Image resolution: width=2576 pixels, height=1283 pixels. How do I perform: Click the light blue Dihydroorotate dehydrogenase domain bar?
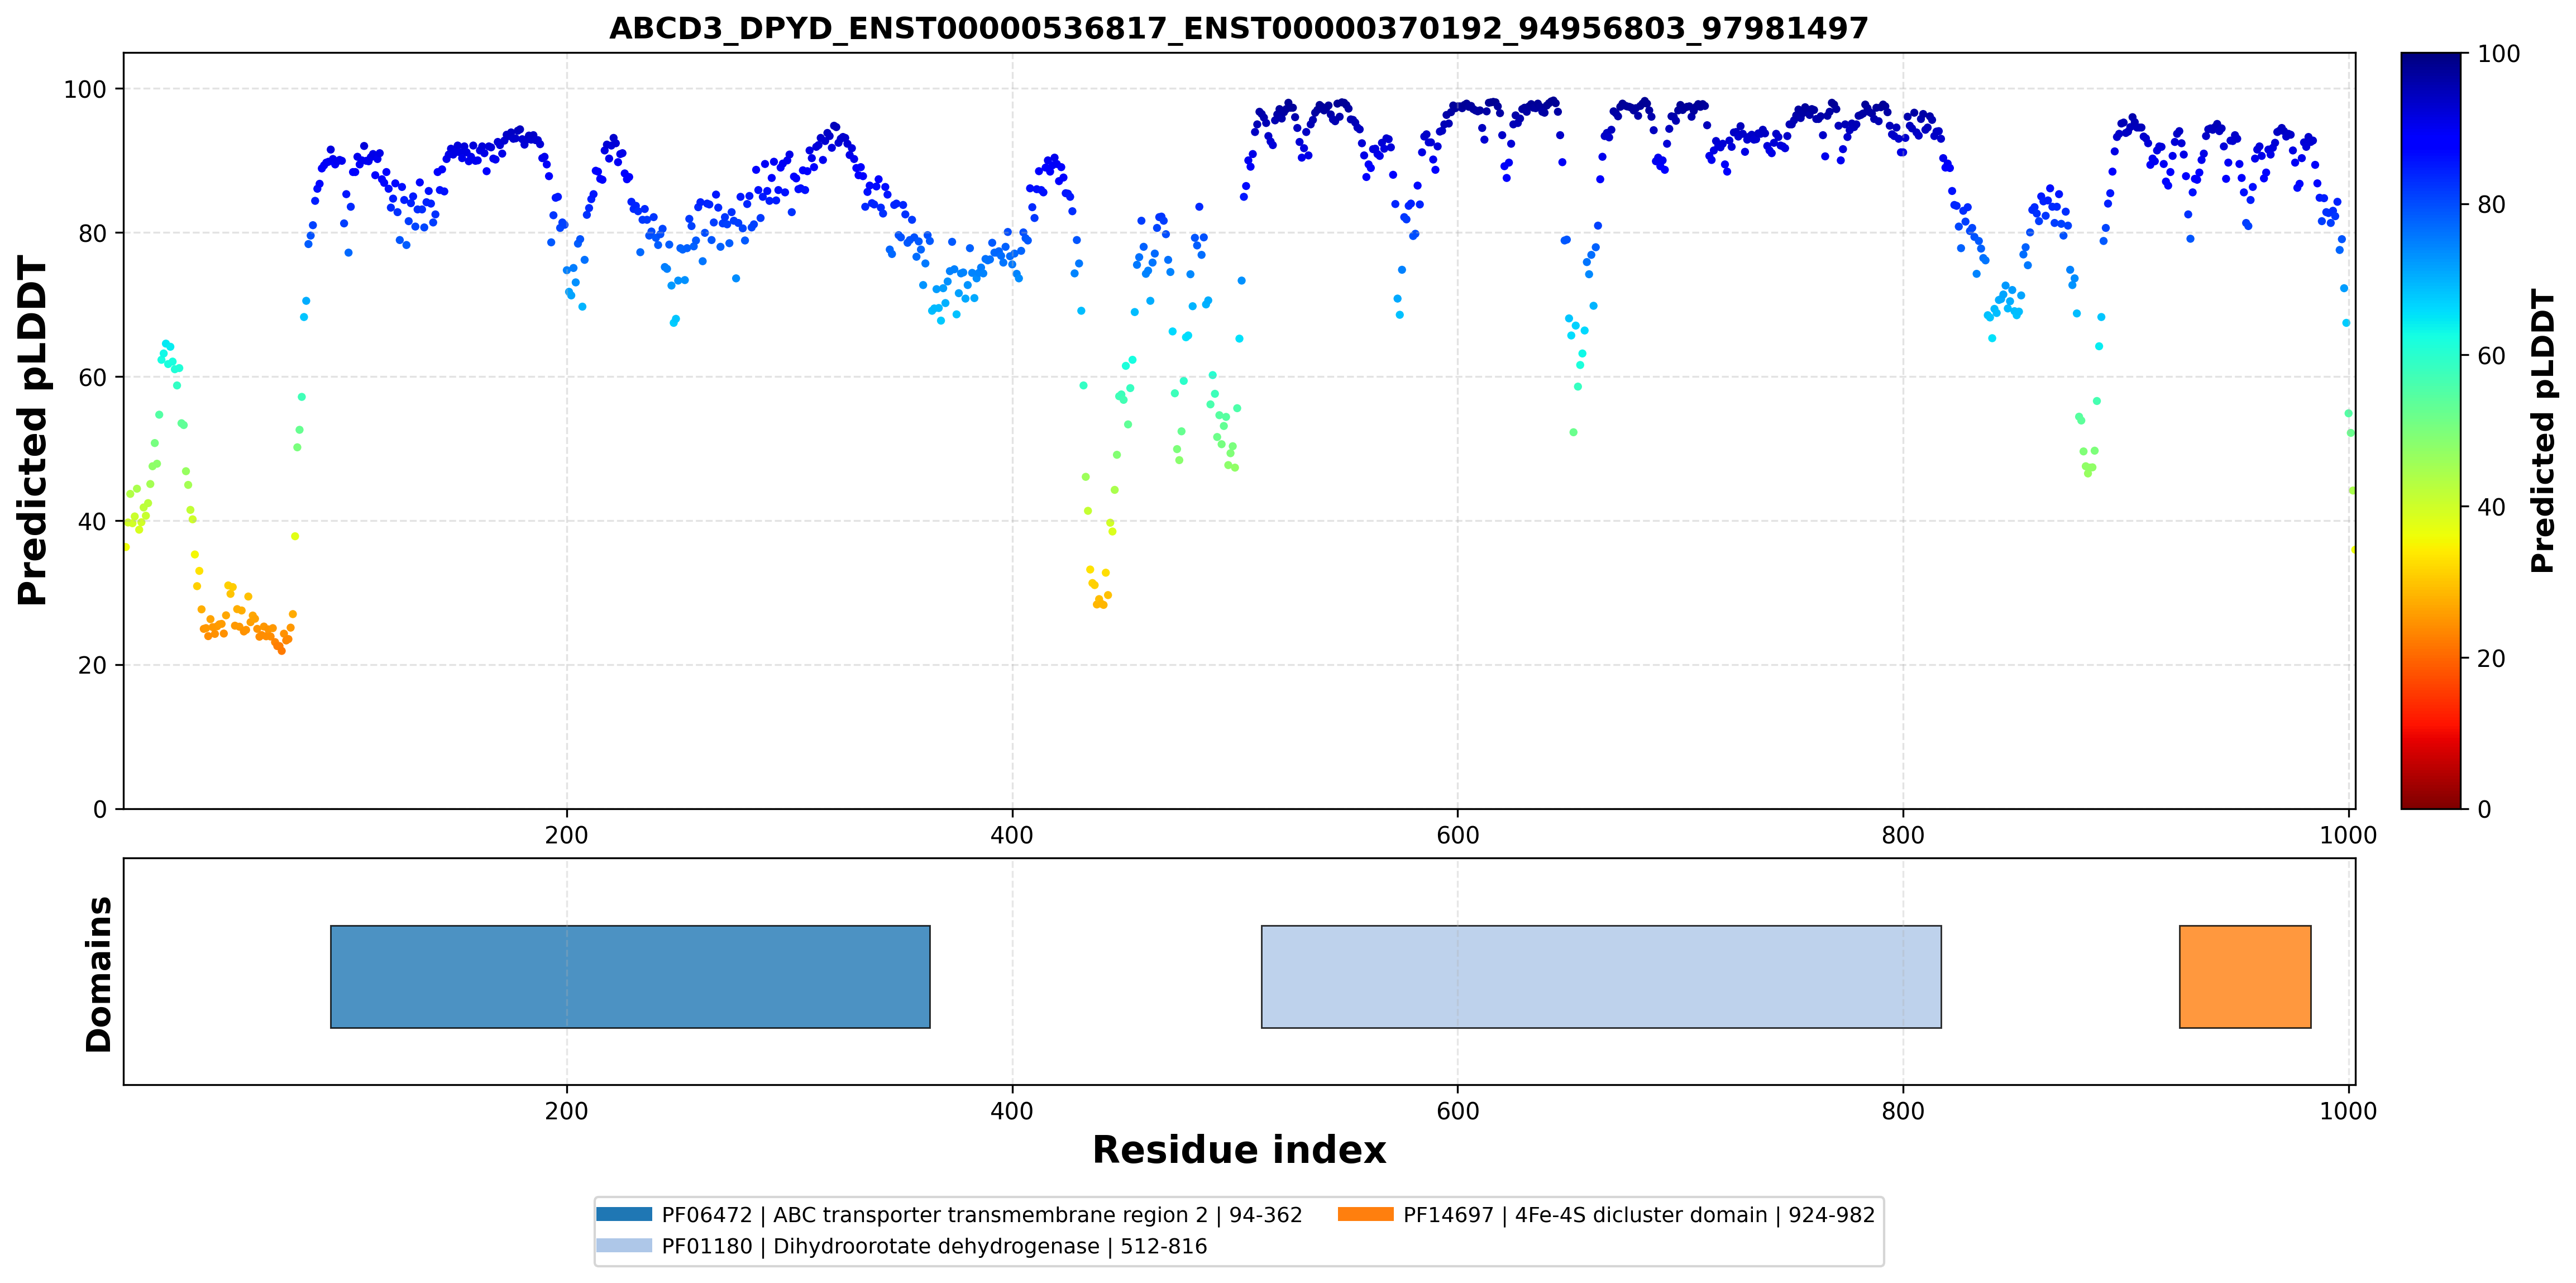click(1601, 976)
